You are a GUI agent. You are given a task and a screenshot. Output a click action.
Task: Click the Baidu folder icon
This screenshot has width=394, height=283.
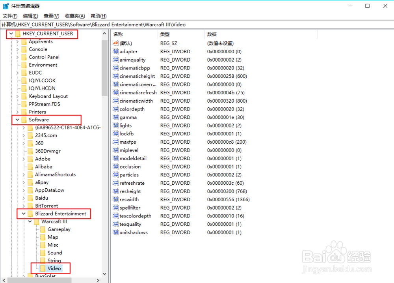(30, 198)
